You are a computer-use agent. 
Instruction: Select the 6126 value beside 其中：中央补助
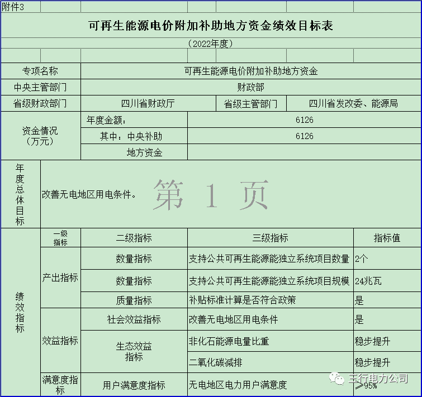(x=304, y=136)
